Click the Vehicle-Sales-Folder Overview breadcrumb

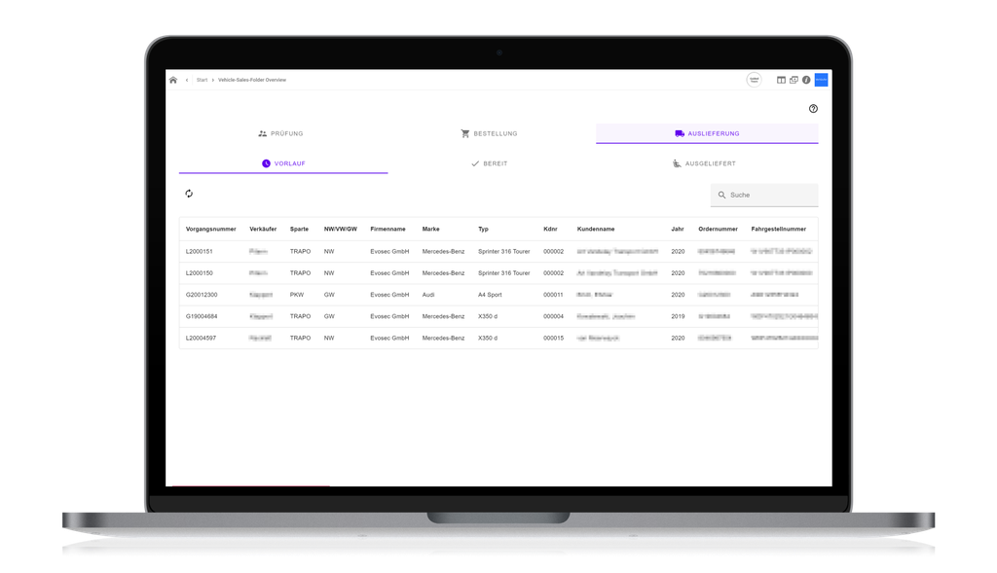tap(252, 80)
